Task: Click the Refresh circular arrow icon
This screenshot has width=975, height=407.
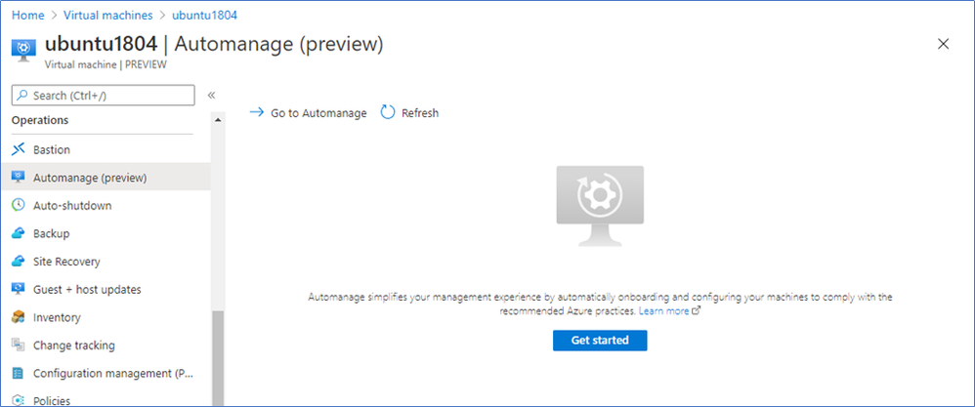Action: 388,112
